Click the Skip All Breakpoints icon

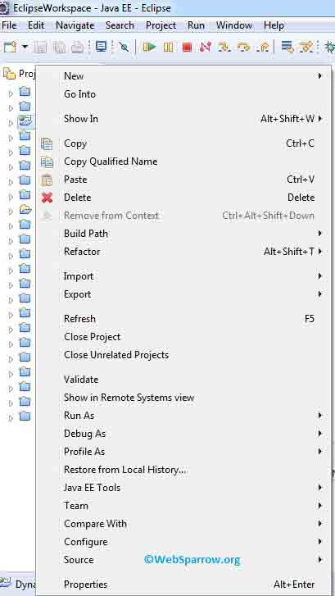click(x=124, y=47)
